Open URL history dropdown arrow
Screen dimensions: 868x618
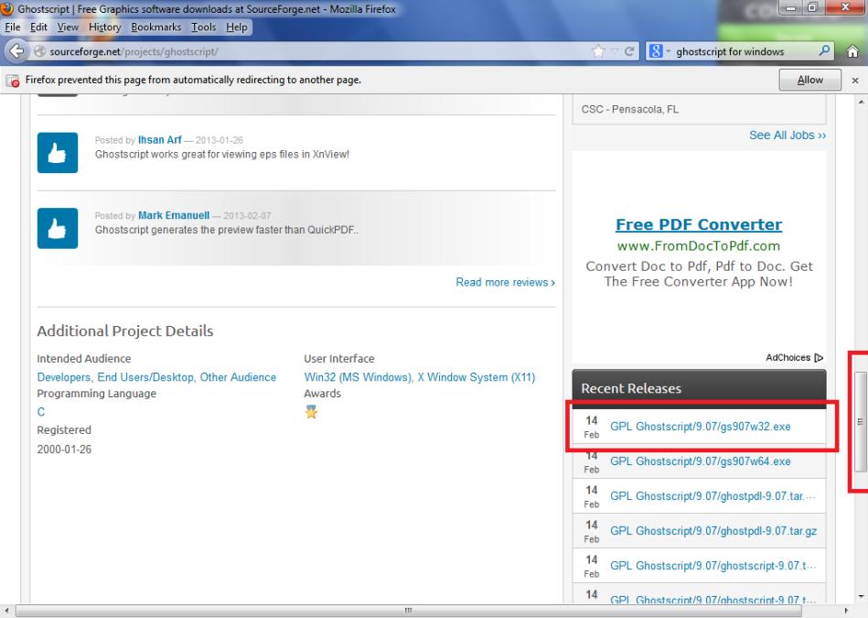[x=615, y=51]
